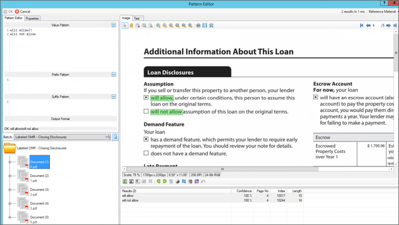This screenshot has width=399, height=225.
Task: Click the rectangle-with-plus selection tool icon
Action: 138,25
